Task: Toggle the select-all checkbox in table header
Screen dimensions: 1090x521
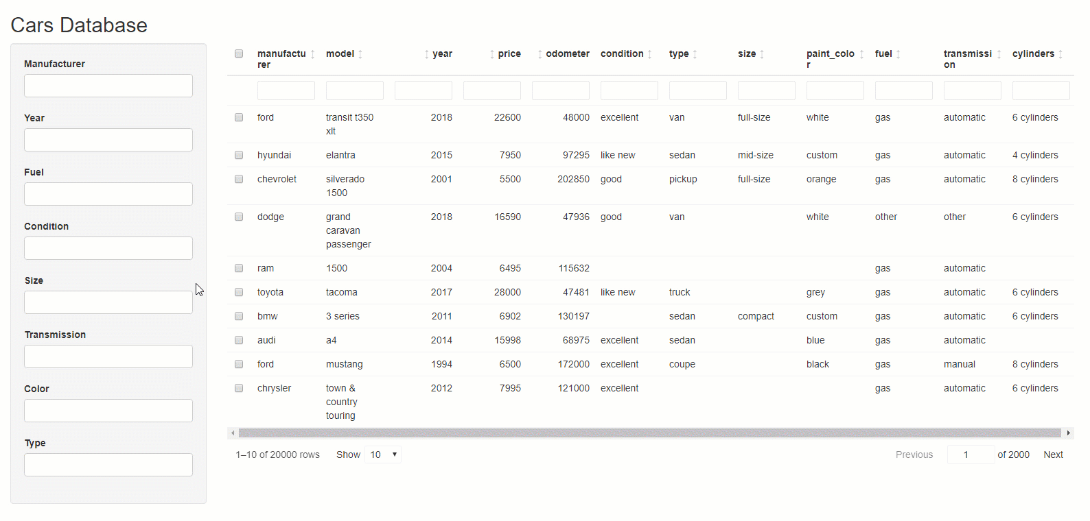Action: coord(239,53)
